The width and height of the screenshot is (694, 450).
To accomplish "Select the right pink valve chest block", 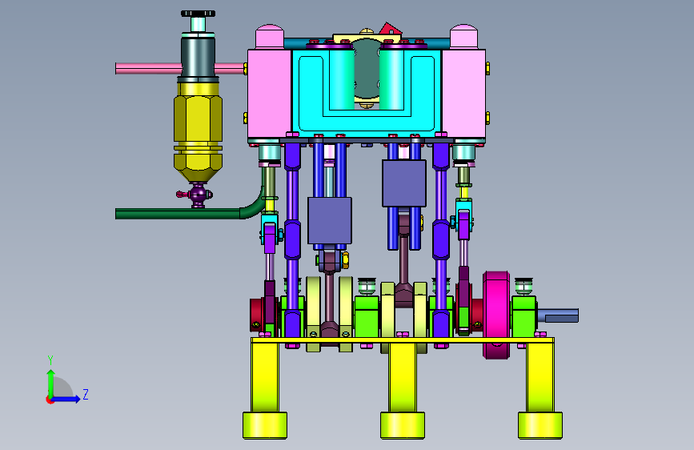I will 463,94.
